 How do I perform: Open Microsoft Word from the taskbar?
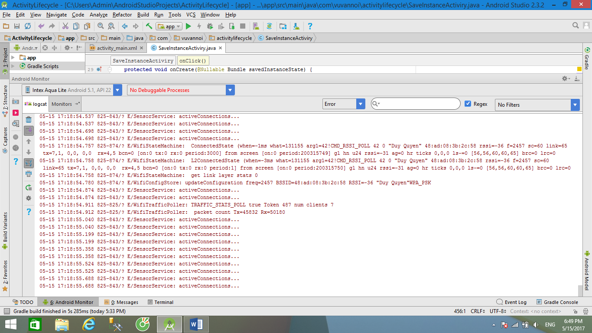click(196, 324)
